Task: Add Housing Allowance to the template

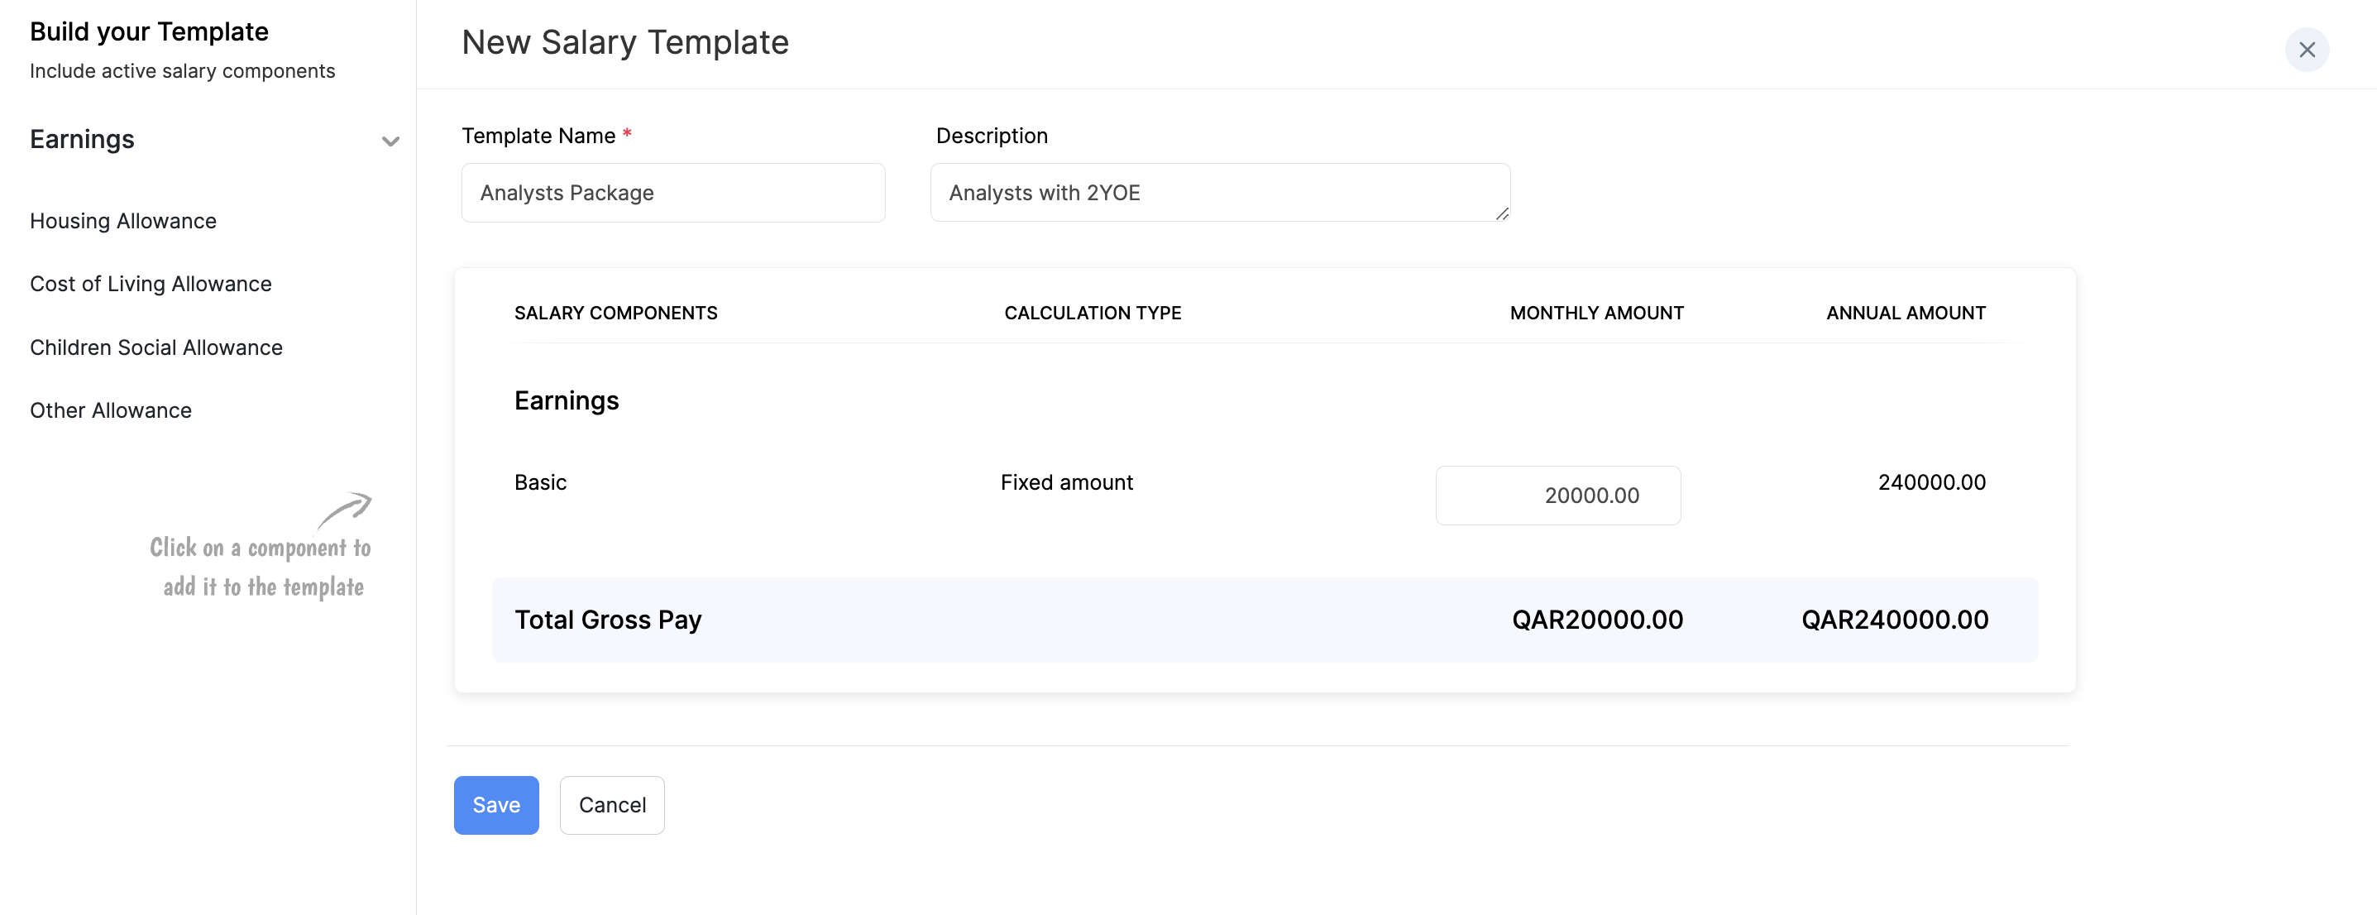Action: pos(122,221)
